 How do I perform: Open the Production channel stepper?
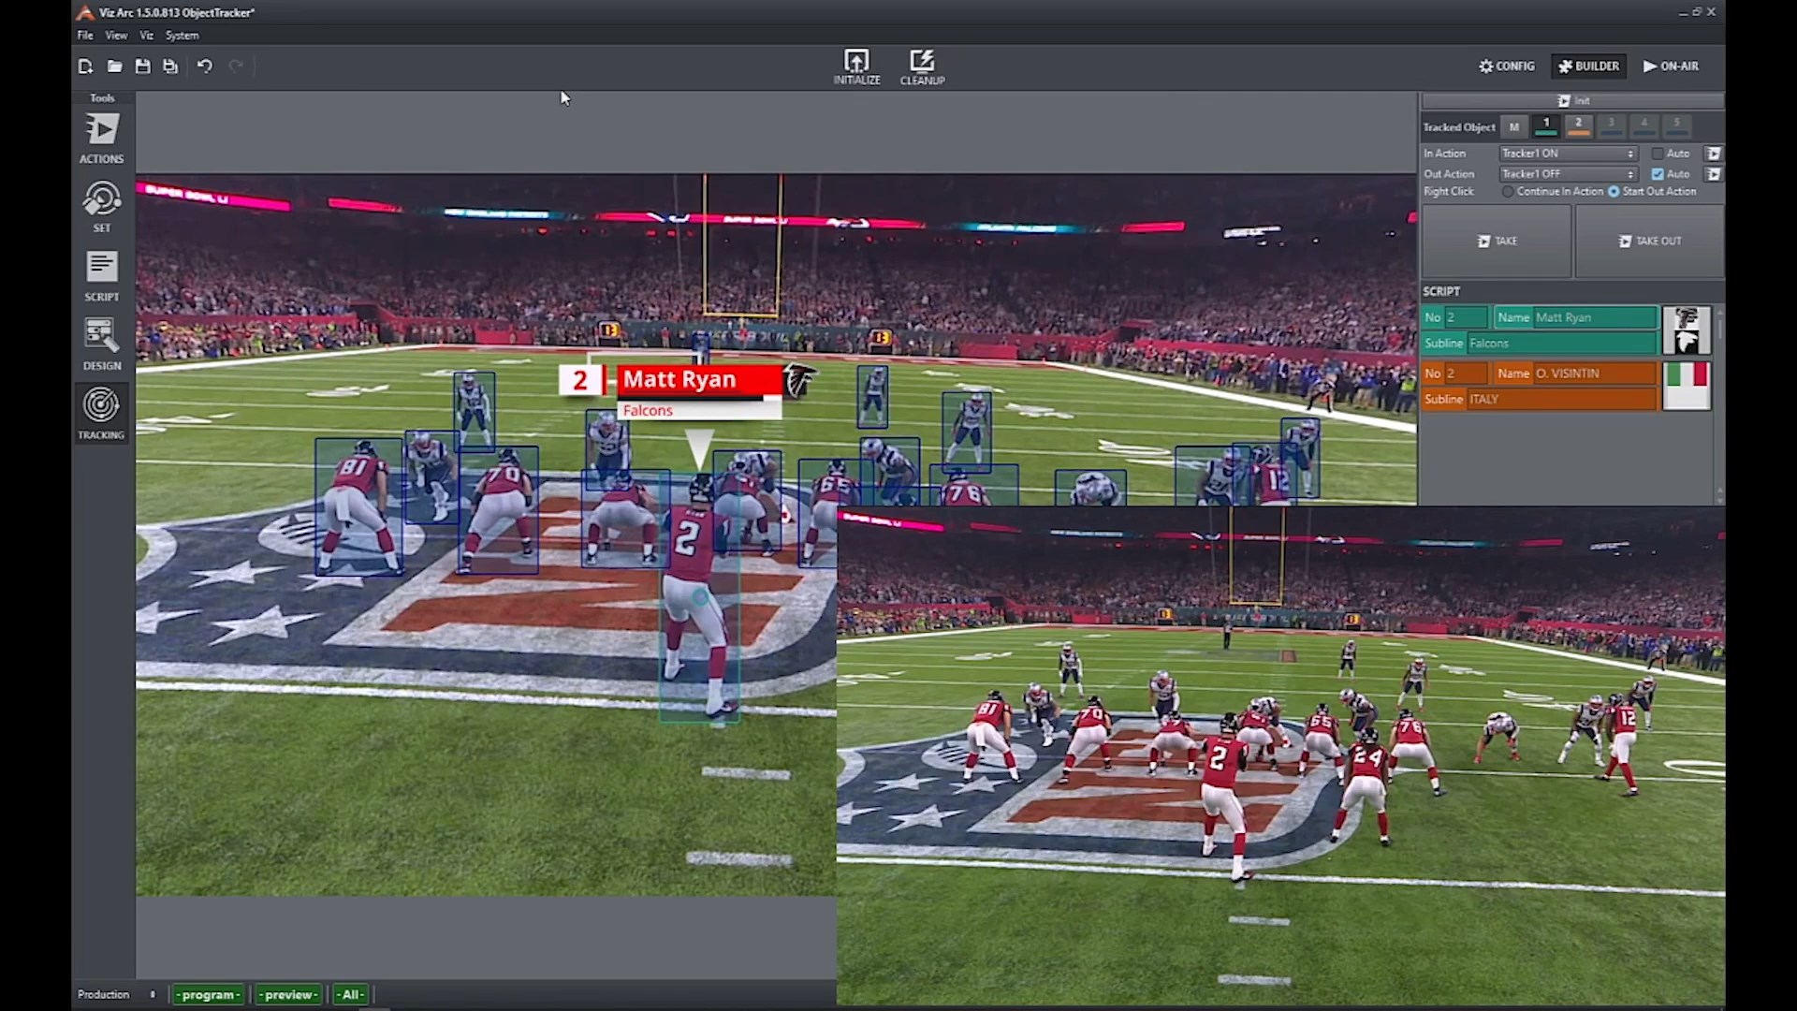(153, 994)
